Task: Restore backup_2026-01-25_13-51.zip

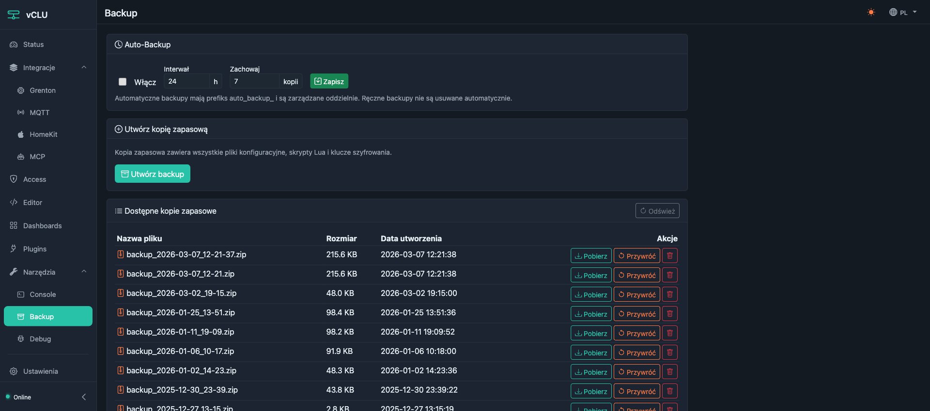Action: [637, 314]
